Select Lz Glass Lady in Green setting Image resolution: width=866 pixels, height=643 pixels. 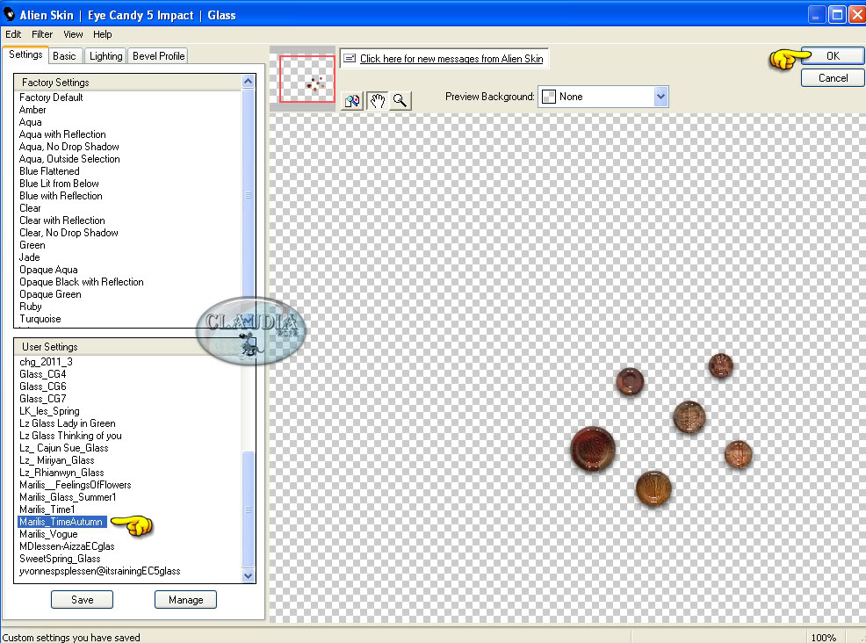pyautogui.click(x=68, y=423)
